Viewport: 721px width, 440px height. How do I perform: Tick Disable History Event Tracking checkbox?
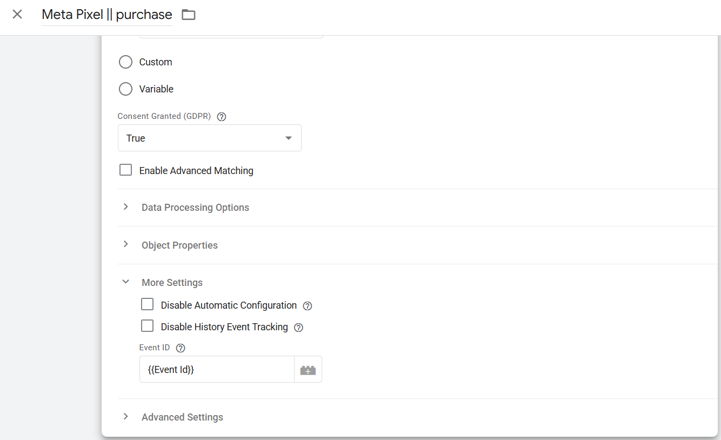click(x=147, y=326)
